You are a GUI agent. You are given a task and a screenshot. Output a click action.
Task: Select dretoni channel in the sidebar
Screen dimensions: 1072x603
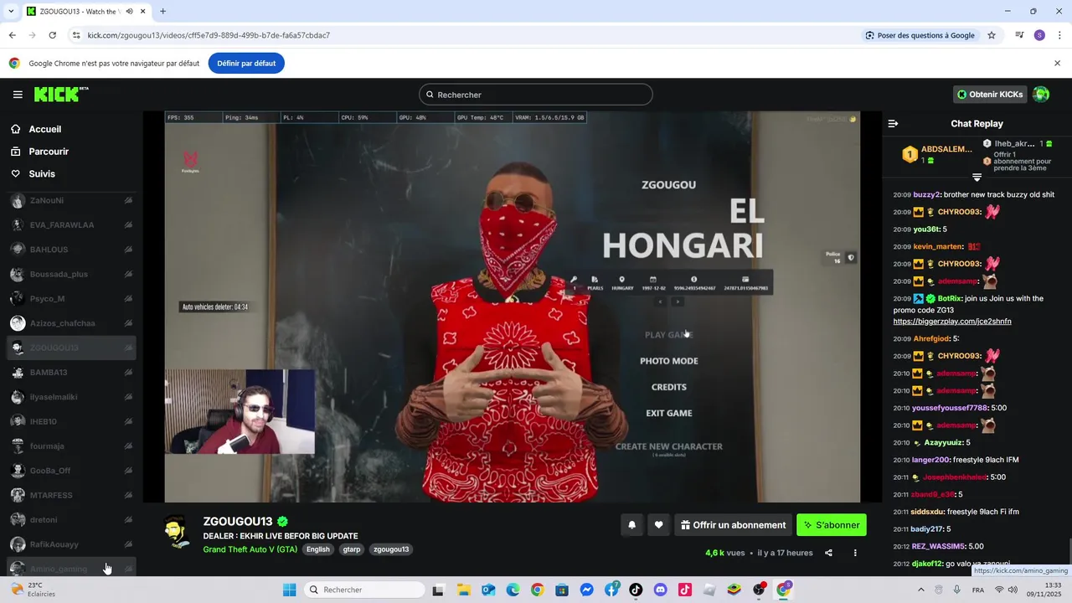(x=71, y=520)
